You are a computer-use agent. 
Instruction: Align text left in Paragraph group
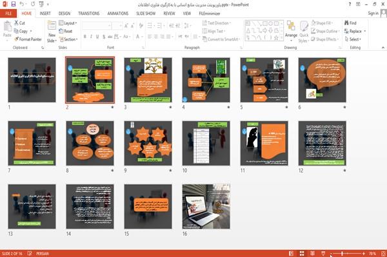coord(150,37)
